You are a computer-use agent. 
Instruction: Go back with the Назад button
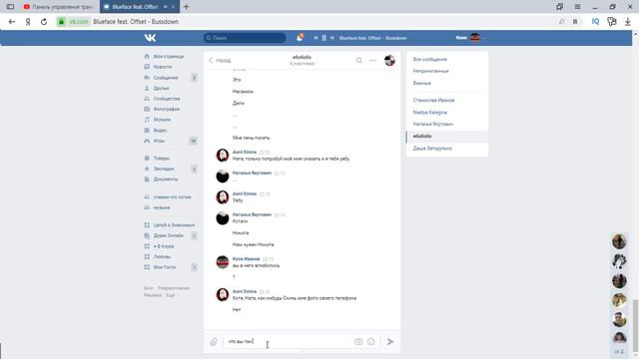click(x=220, y=60)
